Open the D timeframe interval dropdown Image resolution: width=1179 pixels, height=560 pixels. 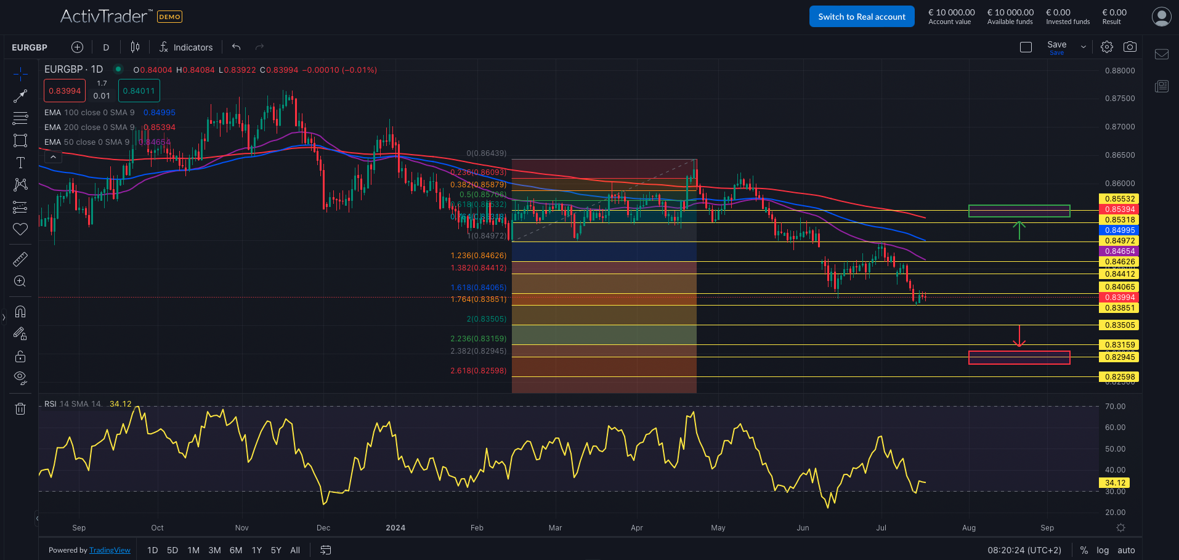(105, 47)
